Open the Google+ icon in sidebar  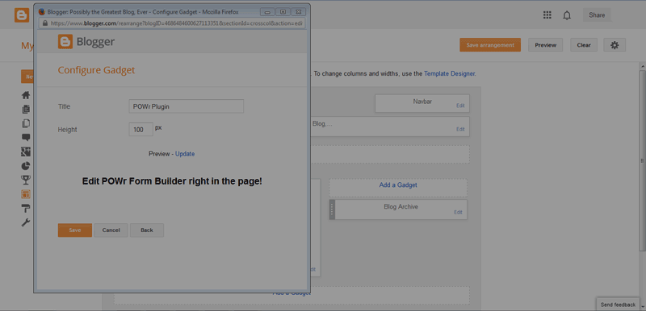point(26,151)
